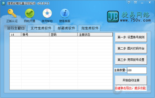Click red text 右键单击导出,更多功能
Image resolution: width=155 pixels, height=98 pixels.
point(130,88)
